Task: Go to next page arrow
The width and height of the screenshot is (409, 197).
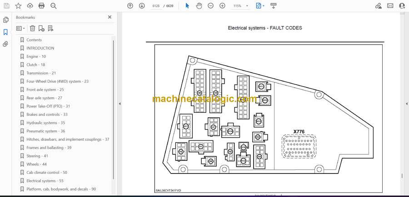Action: click(x=142, y=6)
